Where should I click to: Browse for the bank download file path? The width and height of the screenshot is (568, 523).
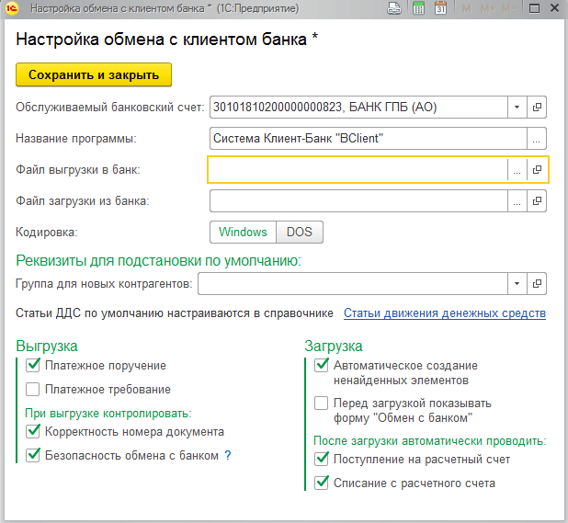(x=517, y=201)
